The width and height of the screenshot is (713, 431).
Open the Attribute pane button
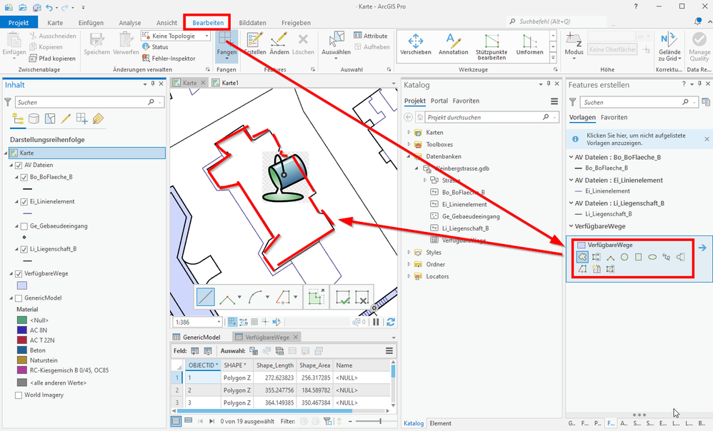(371, 36)
